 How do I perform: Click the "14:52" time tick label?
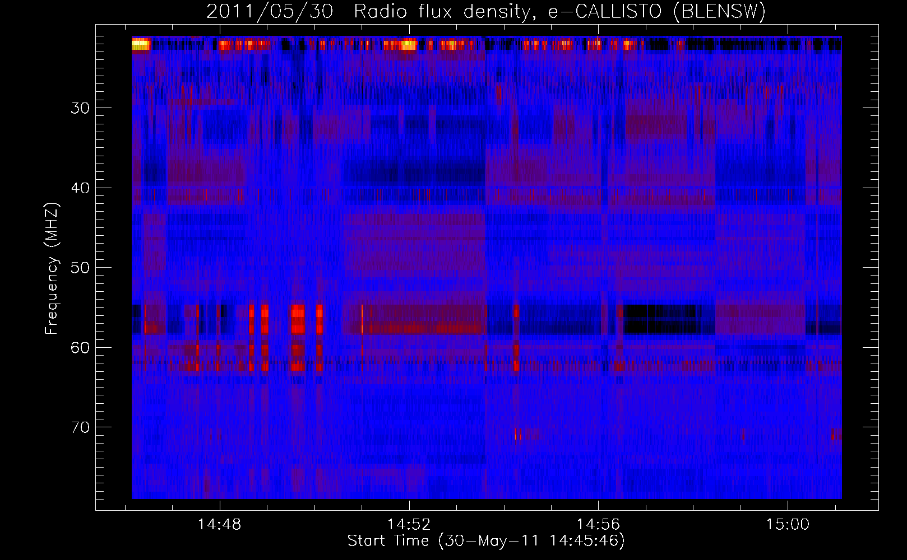coord(409,525)
